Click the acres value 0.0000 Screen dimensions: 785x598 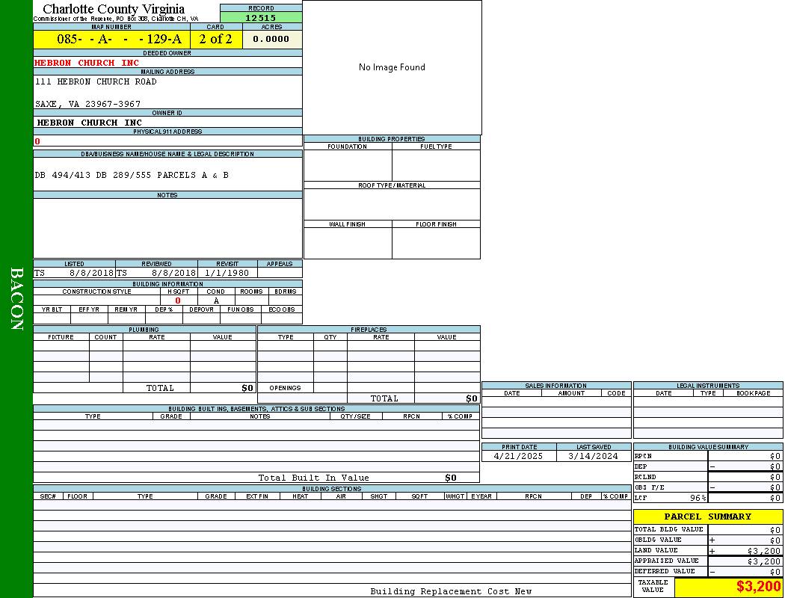click(271, 40)
